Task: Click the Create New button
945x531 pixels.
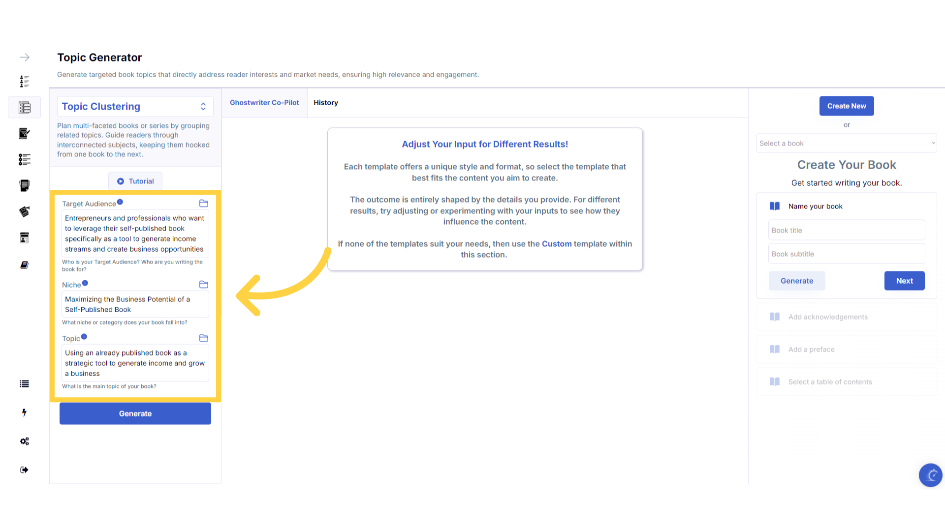Action: pos(847,106)
